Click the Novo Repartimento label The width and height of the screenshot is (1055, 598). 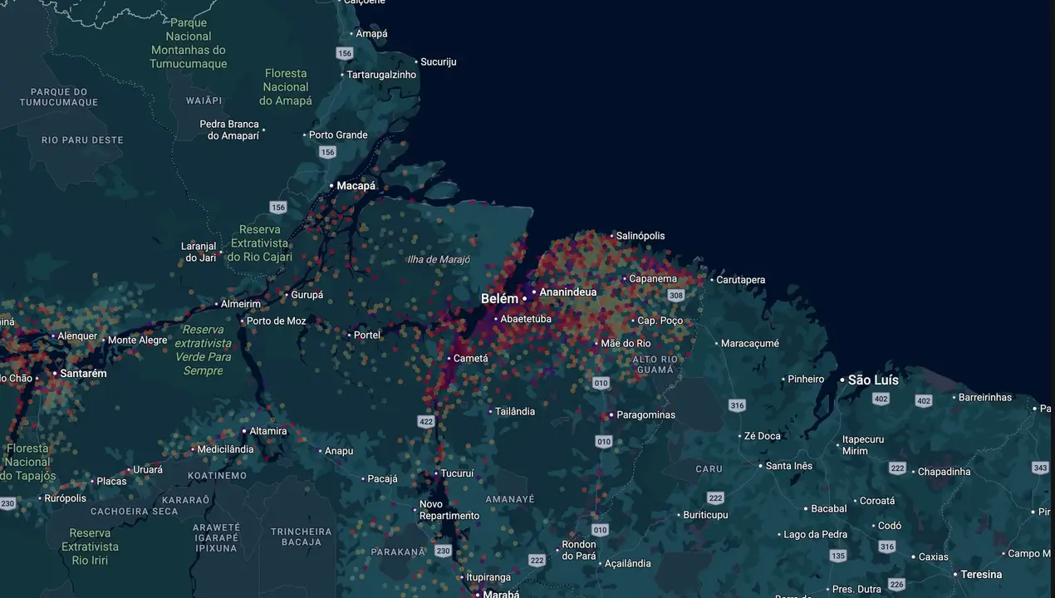[x=449, y=510]
